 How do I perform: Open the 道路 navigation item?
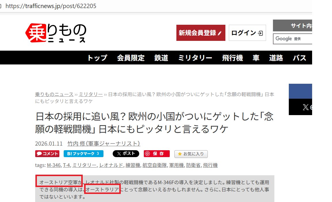pyautogui.click(x=276, y=58)
